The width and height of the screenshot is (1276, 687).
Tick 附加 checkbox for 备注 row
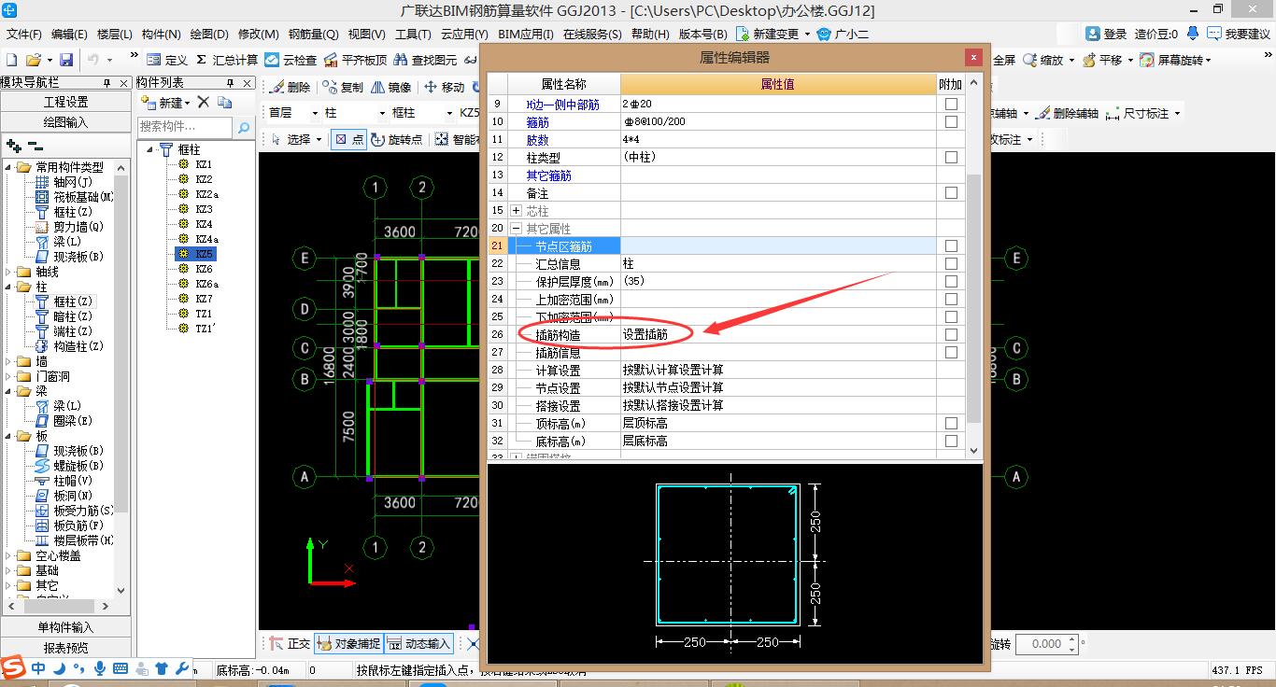point(951,193)
